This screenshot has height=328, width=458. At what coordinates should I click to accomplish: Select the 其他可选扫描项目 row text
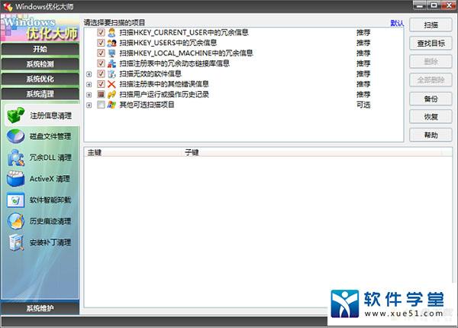pyautogui.click(x=147, y=105)
